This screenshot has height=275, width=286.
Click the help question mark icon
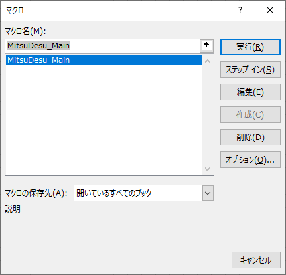(x=240, y=10)
